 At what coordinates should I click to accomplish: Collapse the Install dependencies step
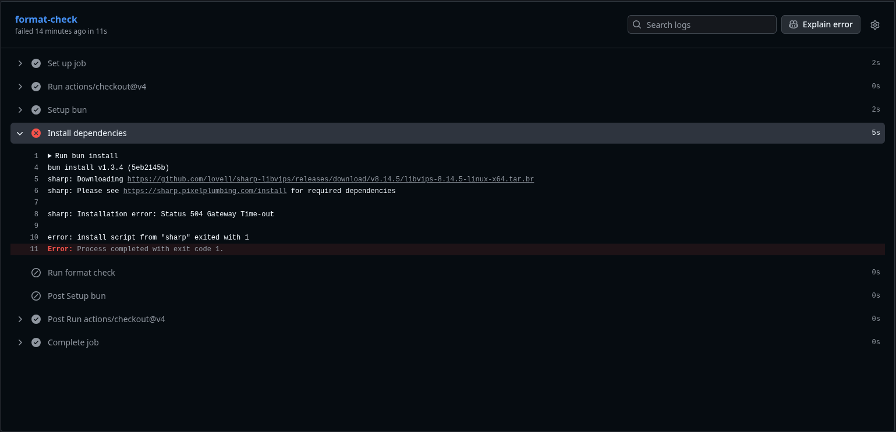pos(20,133)
